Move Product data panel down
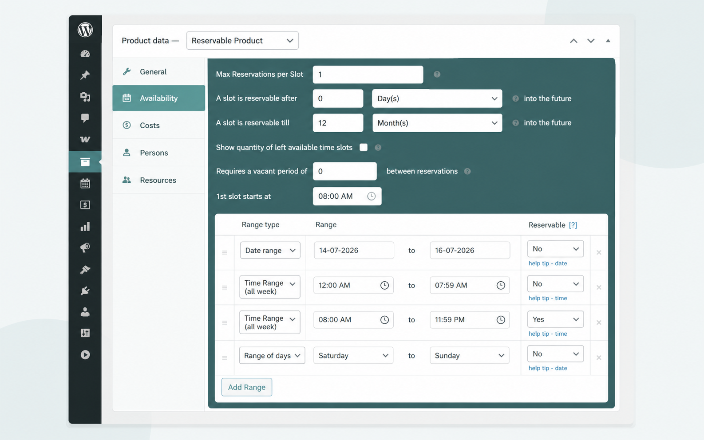 click(591, 41)
